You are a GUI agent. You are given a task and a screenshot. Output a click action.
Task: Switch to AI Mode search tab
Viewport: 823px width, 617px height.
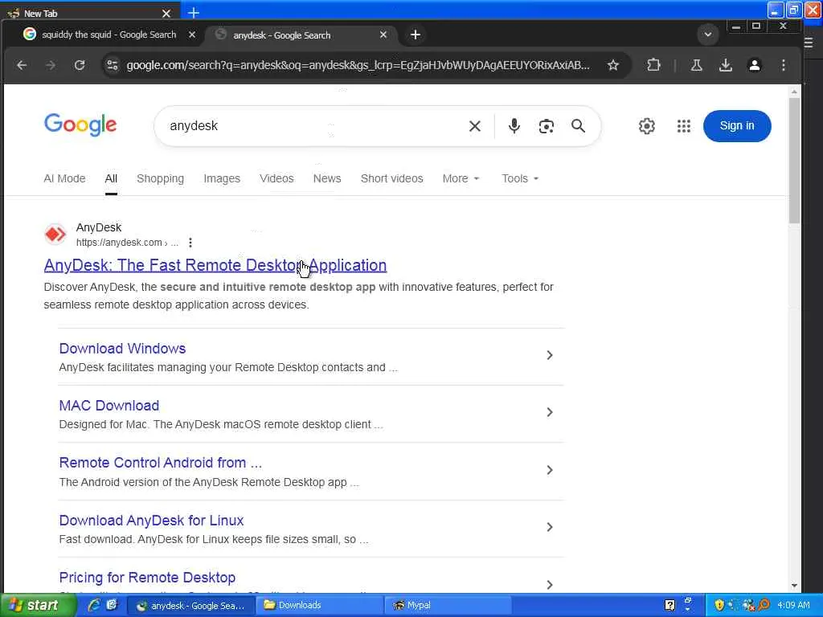click(64, 178)
